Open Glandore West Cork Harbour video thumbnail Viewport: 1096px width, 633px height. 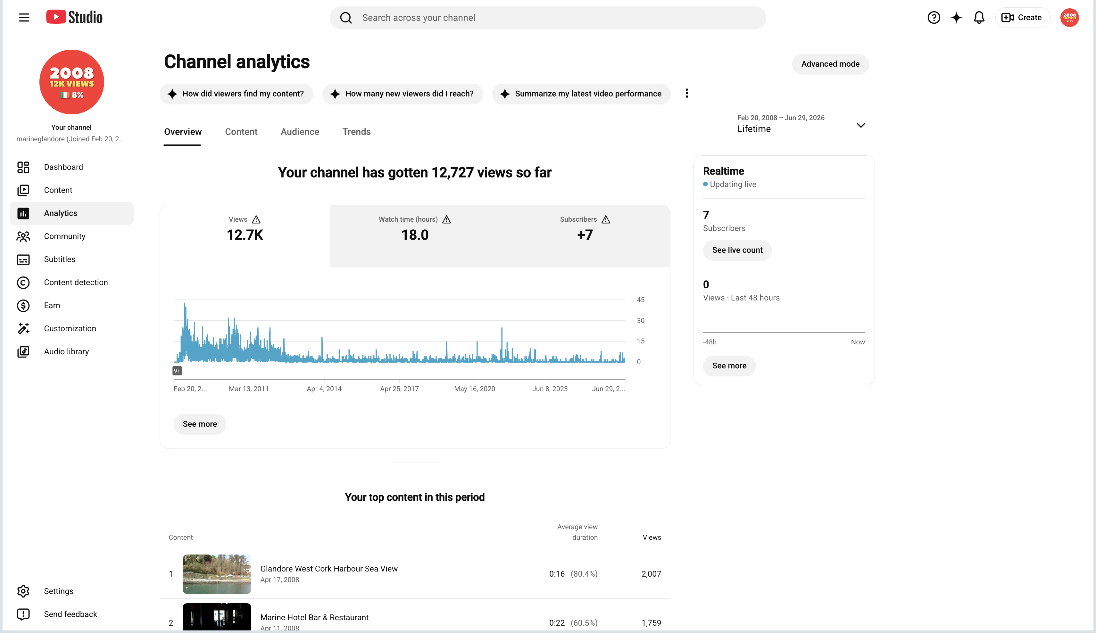coord(217,574)
